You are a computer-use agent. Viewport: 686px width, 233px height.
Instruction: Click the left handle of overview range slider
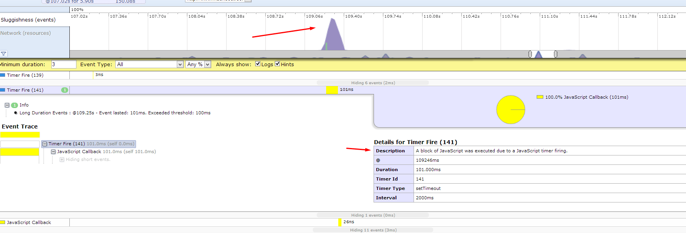click(530, 54)
